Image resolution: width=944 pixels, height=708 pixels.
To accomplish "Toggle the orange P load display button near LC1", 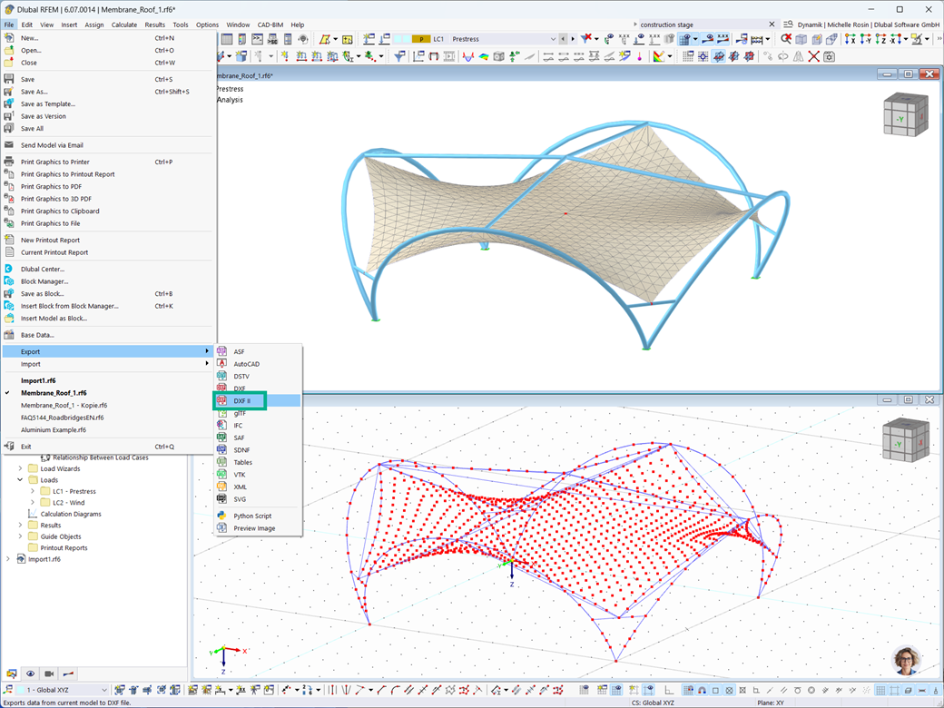I will pyautogui.click(x=422, y=39).
